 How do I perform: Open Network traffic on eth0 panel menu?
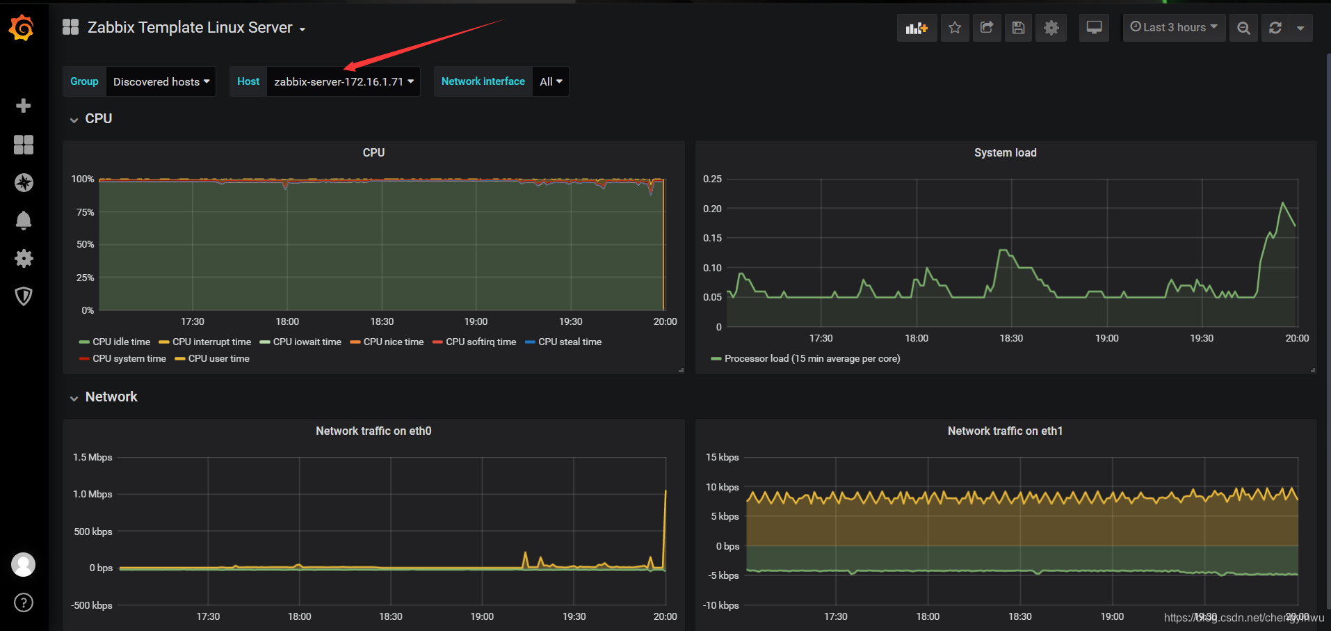coord(373,431)
